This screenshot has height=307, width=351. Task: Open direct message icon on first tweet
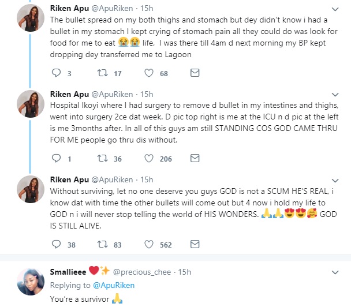pyautogui.click(x=195, y=73)
